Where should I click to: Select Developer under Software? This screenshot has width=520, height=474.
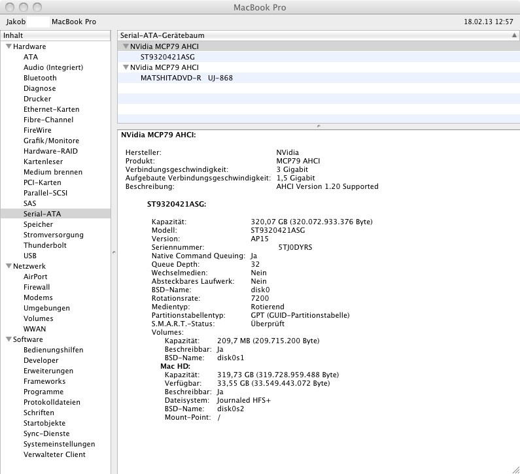(41, 360)
